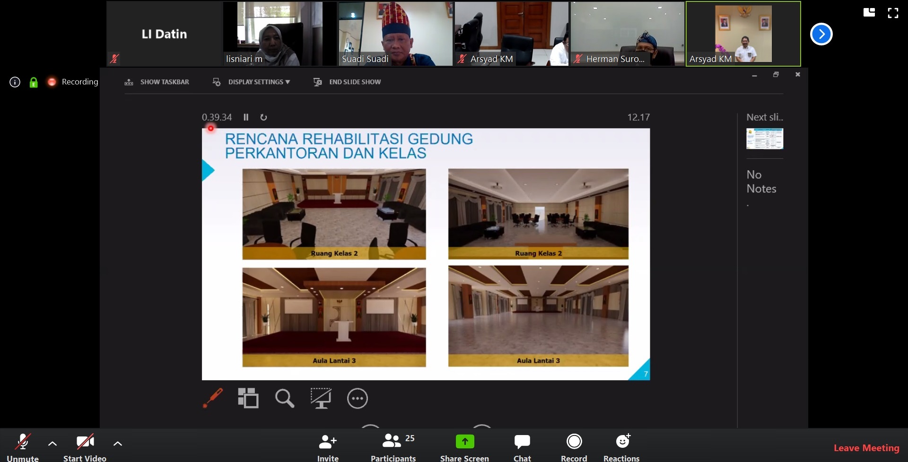Expand video options arrow beside Start Video
908x462 pixels.
pyautogui.click(x=118, y=444)
